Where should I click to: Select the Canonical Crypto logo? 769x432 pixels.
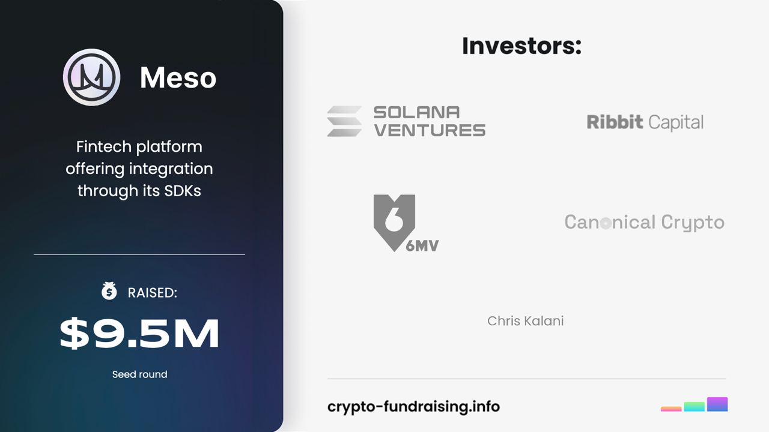point(644,223)
